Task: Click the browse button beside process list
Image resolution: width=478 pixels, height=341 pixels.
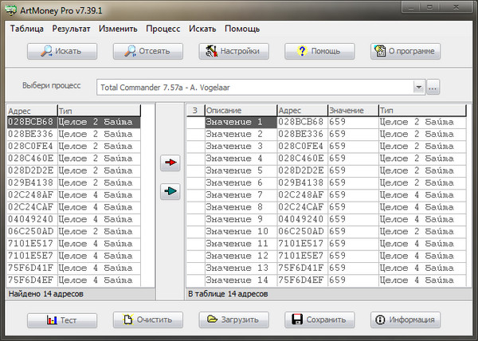Action: 433,87
